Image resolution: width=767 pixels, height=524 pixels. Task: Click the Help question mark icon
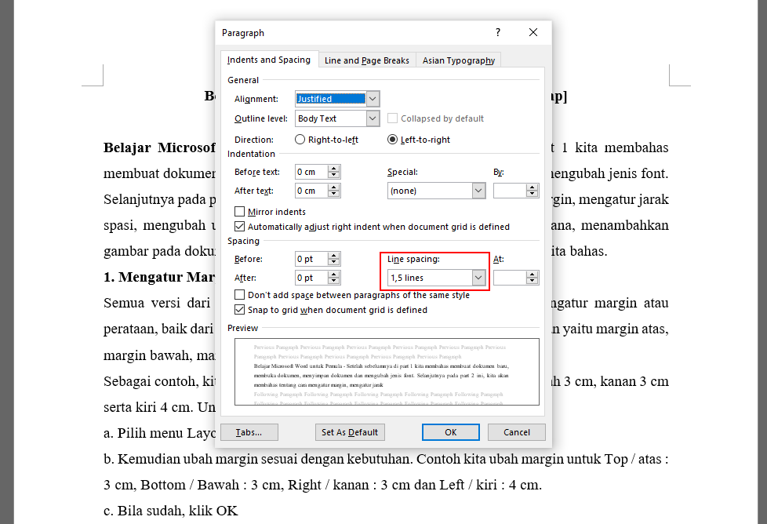pos(497,33)
